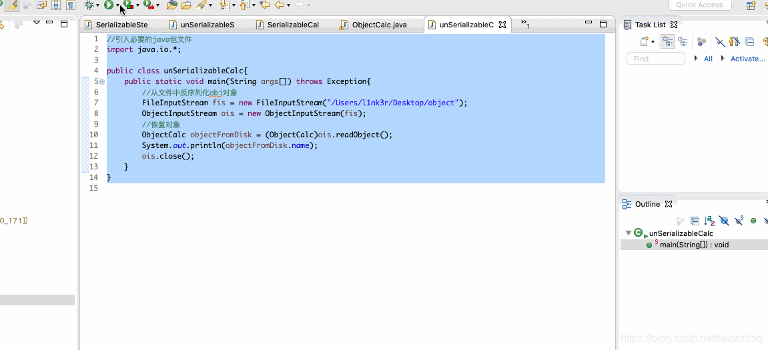Show hidden editor tabs list chevron

point(524,23)
